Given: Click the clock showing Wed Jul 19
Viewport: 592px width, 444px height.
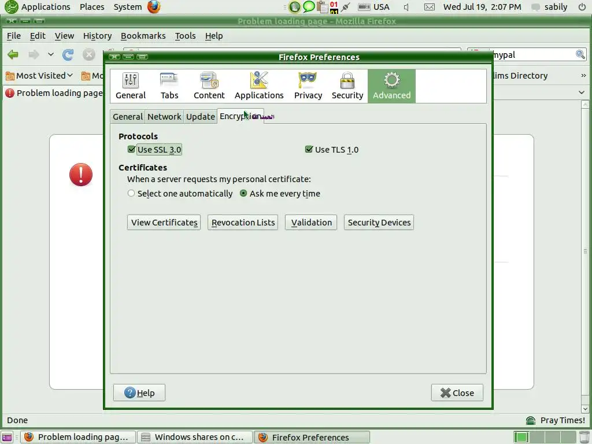Looking at the screenshot, I should tap(482, 7).
